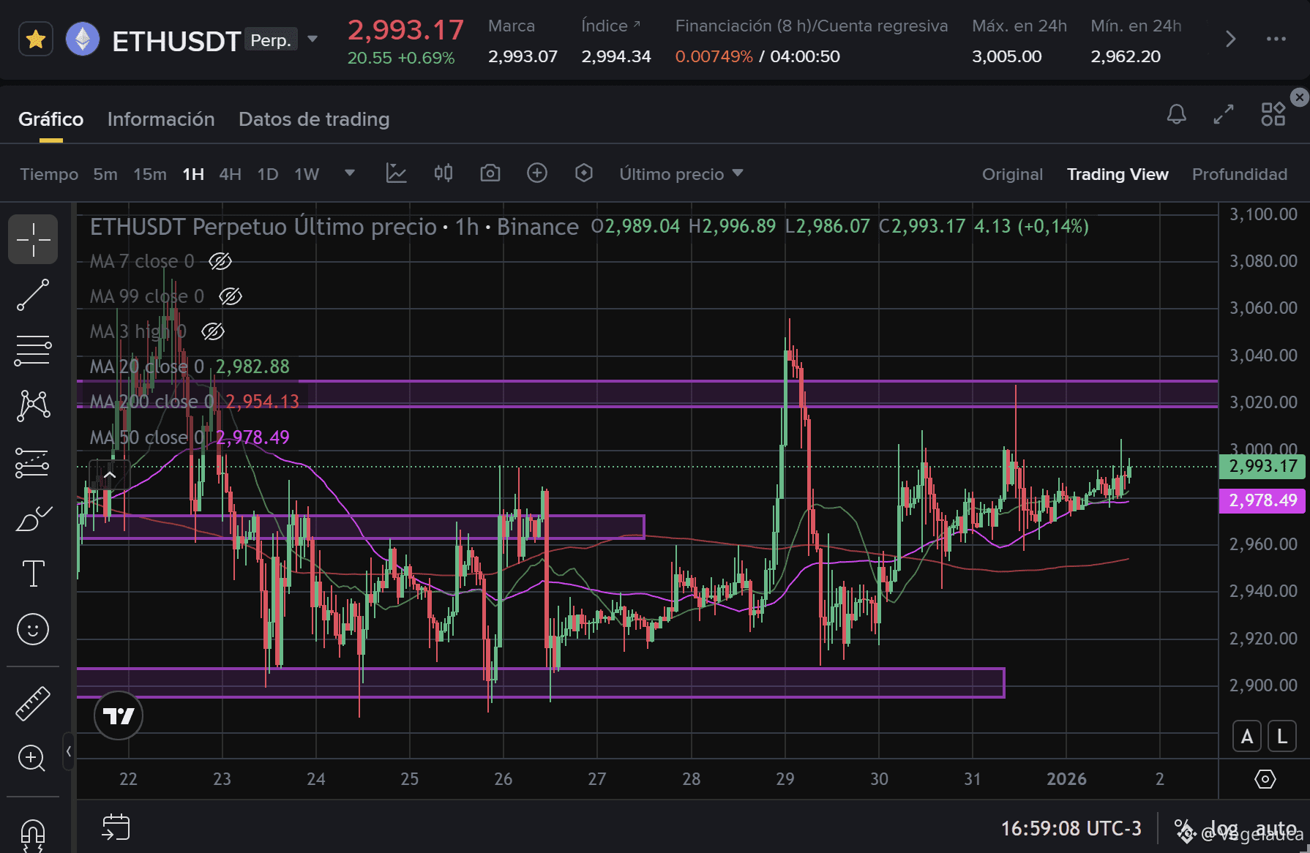
Task: Select the text annotation tool
Action: coord(33,574)
